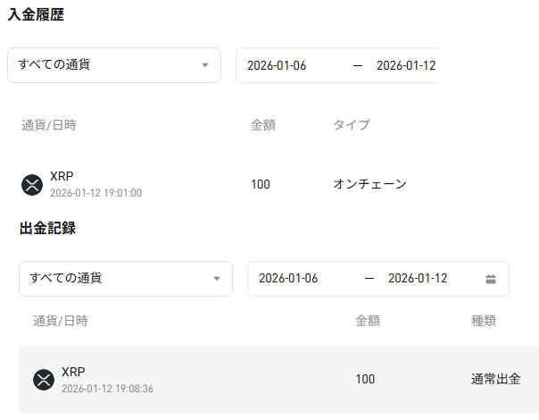Click the XRP coin icon in withdrawal record
Viewport: 539px width, 420px height.
coord(44,380)
